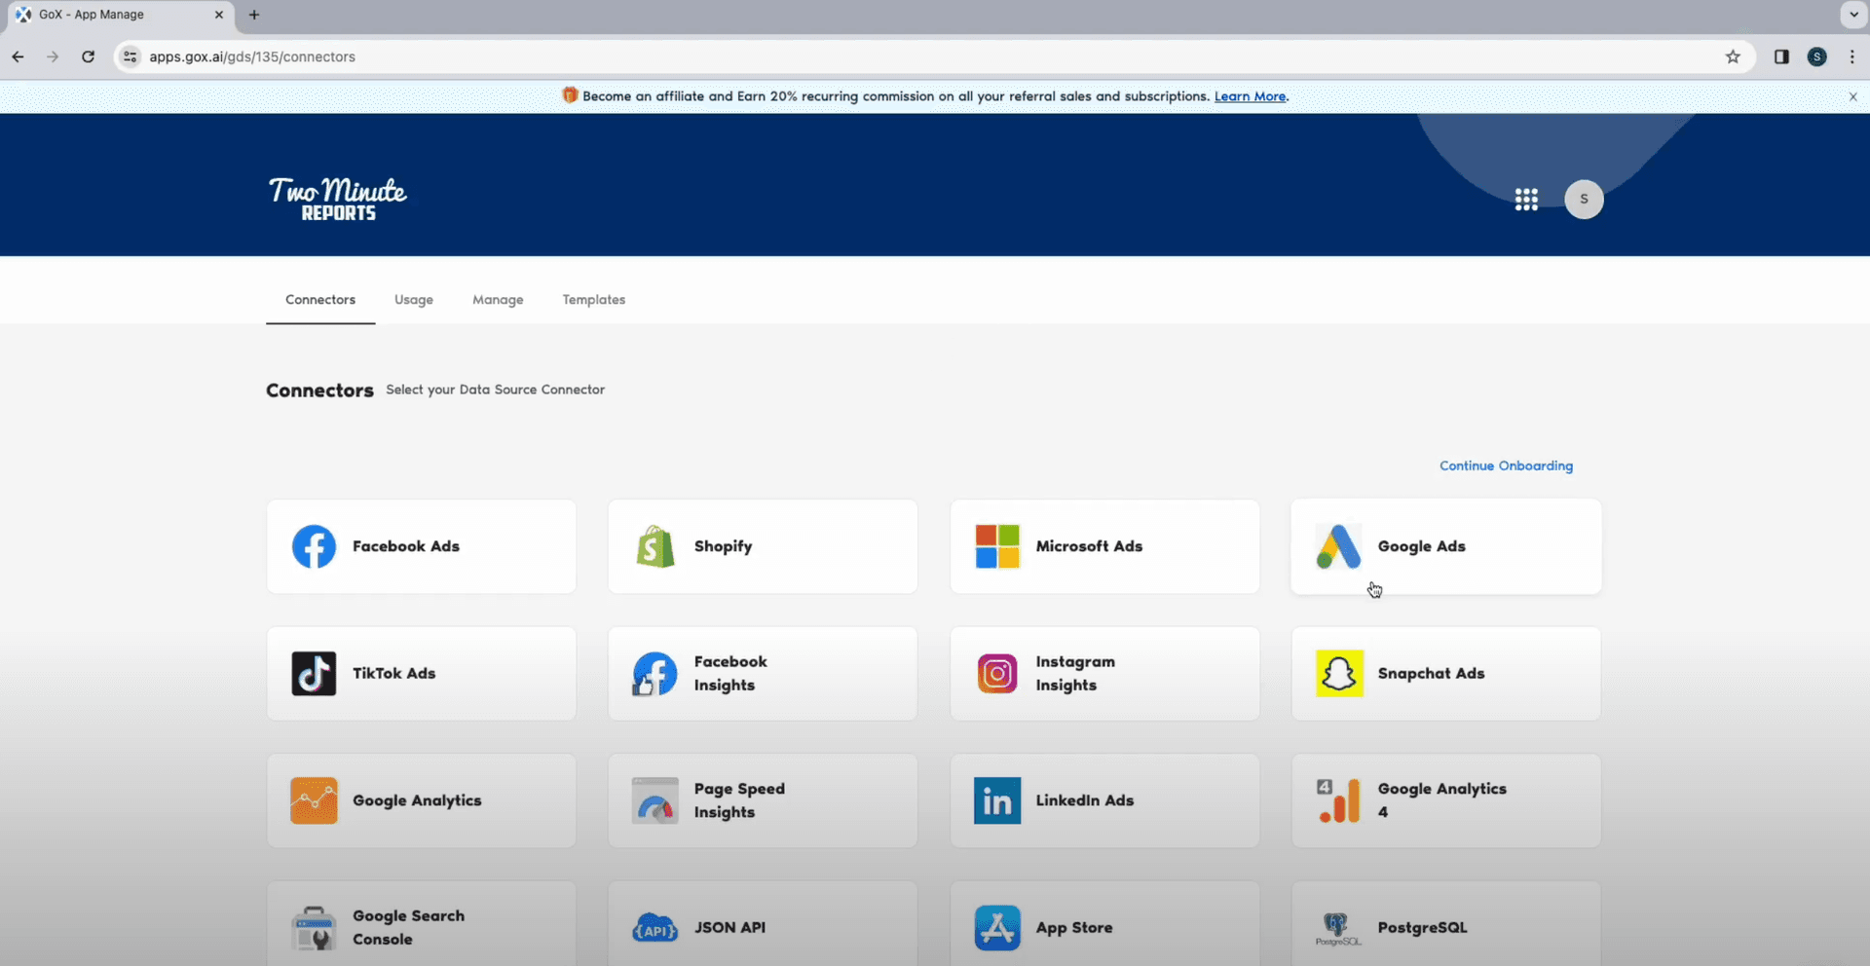Image resolution: width=1870 pixels, height=966 pixels.
Task: Reload the page
Action: [x=88, y=56]
